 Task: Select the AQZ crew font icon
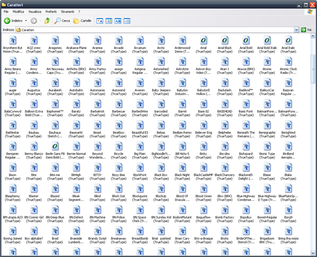click(x=34, y=40)
